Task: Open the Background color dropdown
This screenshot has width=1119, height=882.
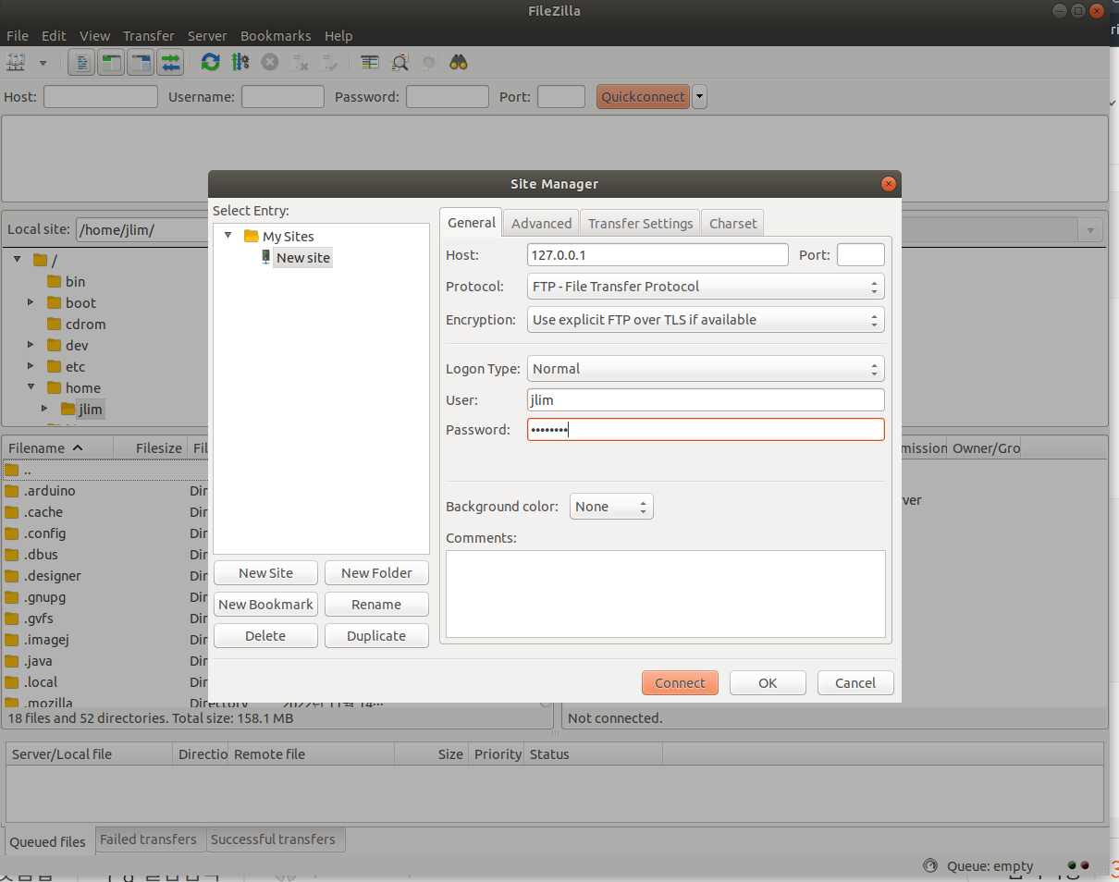Action: click(x=611, y=507)
